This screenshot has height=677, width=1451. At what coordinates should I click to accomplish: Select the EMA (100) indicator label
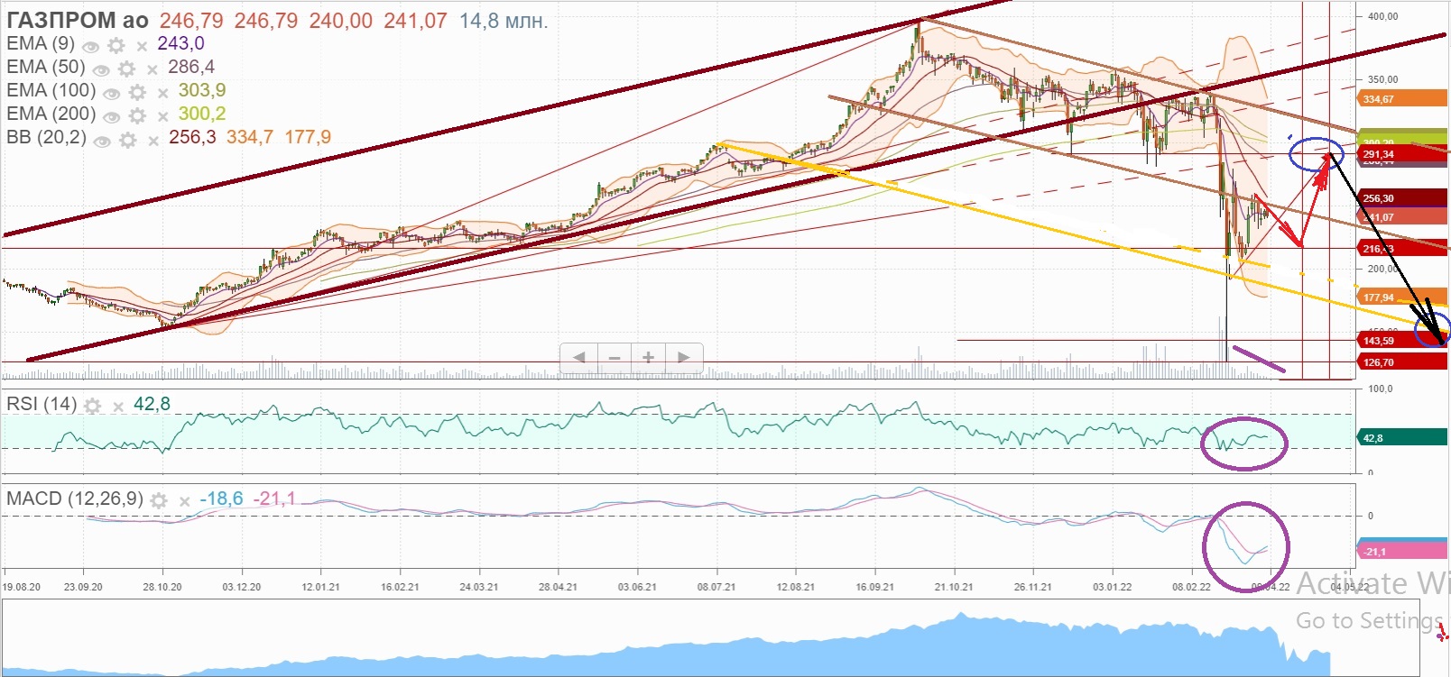[x=51, y=90]
